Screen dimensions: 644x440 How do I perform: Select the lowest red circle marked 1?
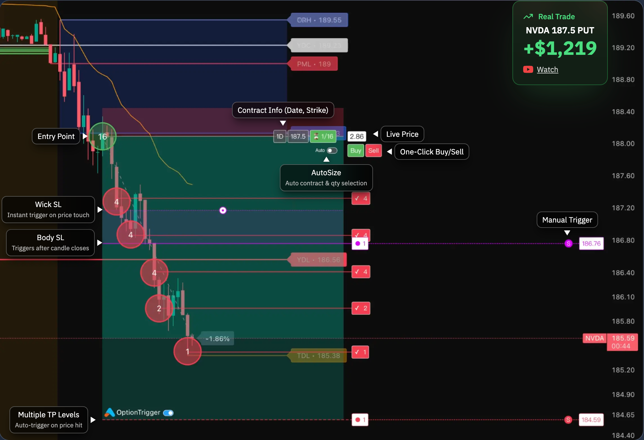tap(187, 351)
